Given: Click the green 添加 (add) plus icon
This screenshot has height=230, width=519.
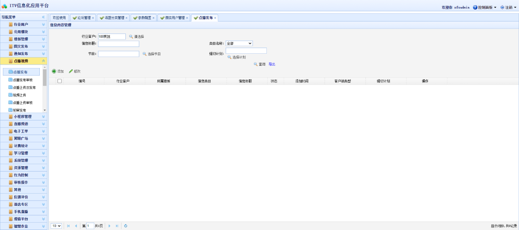Looking at the screenshot, I should coord(54,71).
